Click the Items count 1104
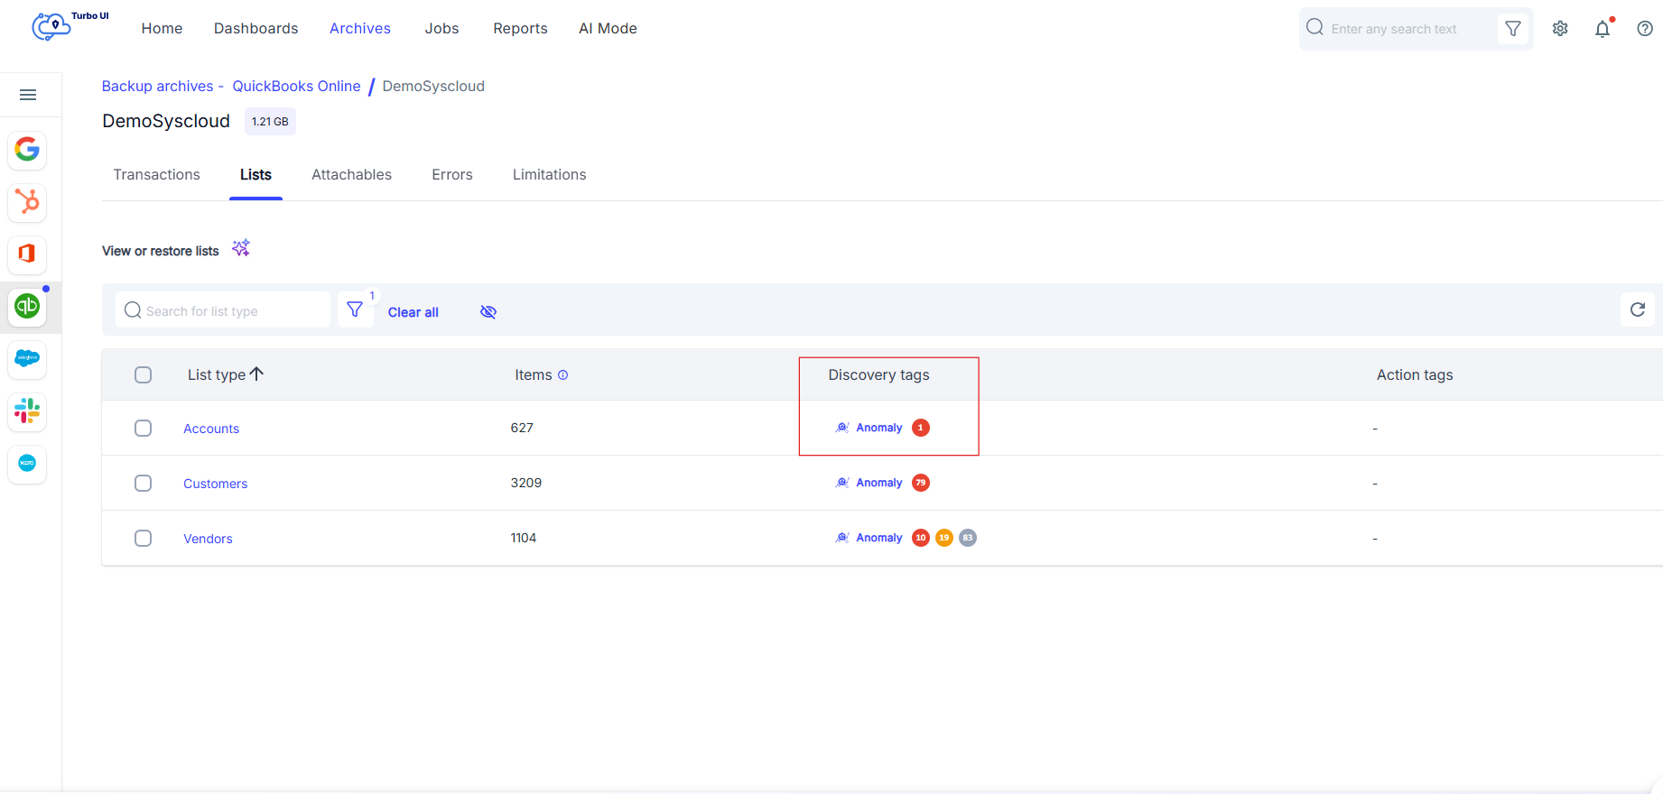1663x794 pixels. [x=524, y=538]
